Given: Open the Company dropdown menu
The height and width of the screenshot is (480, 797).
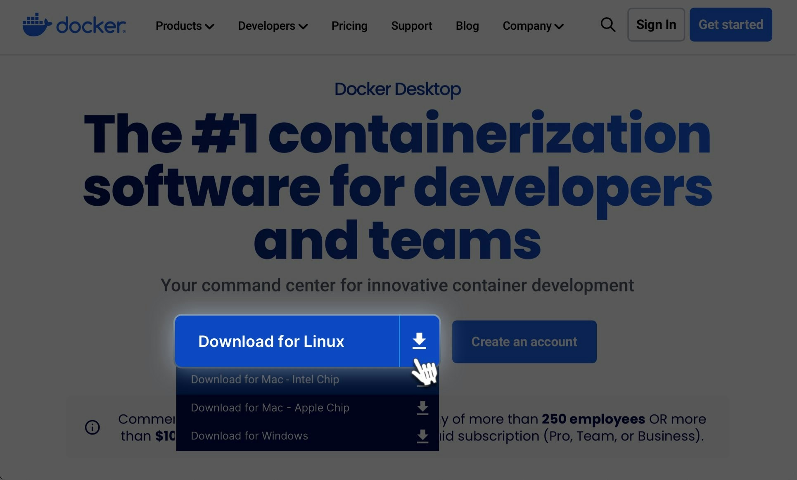Looking at the screenshot, I should pyautogui.click(x=533, y=26).
